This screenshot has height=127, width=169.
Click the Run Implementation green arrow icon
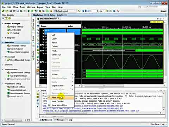[x=8, y=76]
